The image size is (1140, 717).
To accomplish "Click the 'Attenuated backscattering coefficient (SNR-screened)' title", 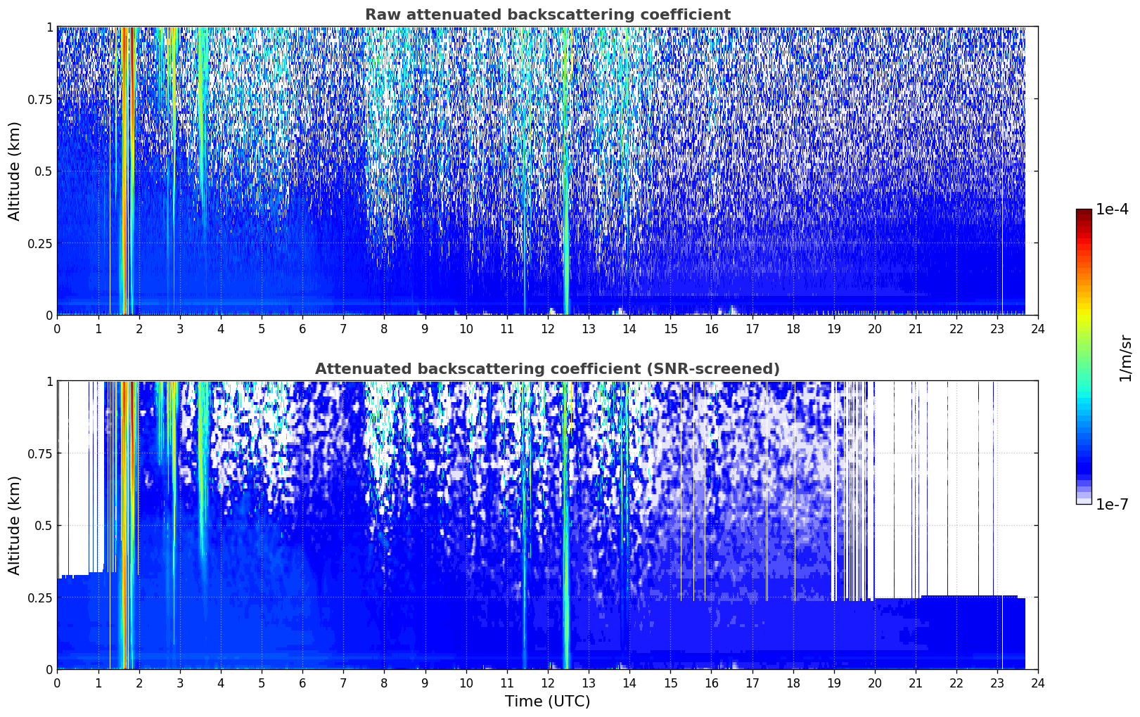I will [547, 369].
